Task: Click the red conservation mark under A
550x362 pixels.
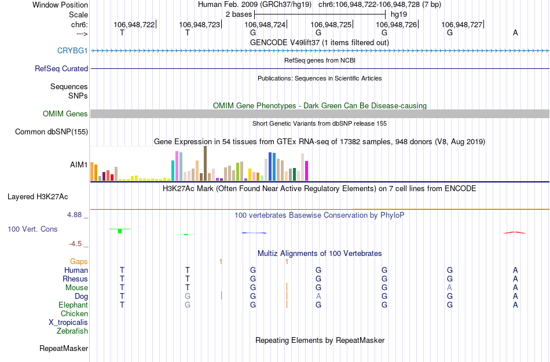Action: pyautogui.click(x=514, y=232)
